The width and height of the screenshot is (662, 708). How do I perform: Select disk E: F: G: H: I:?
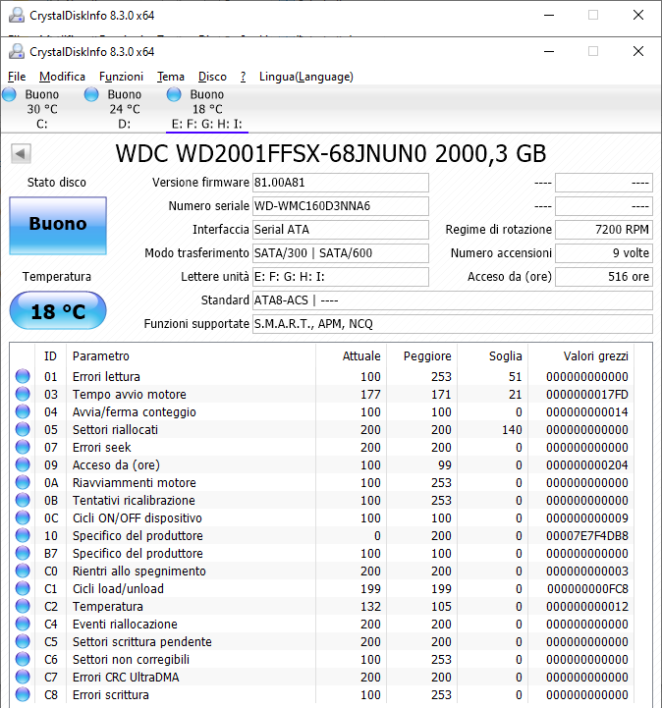click(207, 109)
